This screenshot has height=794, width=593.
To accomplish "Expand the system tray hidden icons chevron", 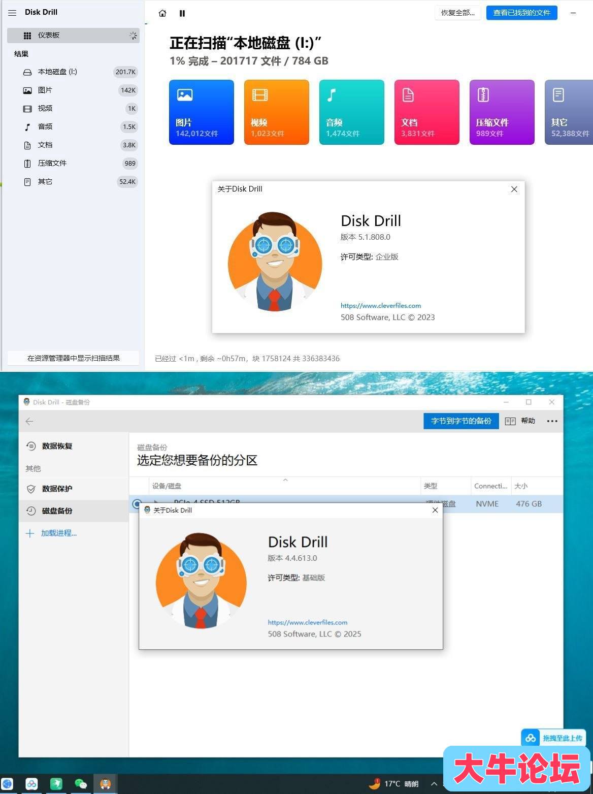I will coord(434,784).
